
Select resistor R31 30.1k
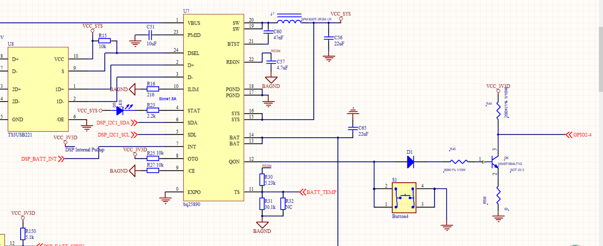point(262,204)
